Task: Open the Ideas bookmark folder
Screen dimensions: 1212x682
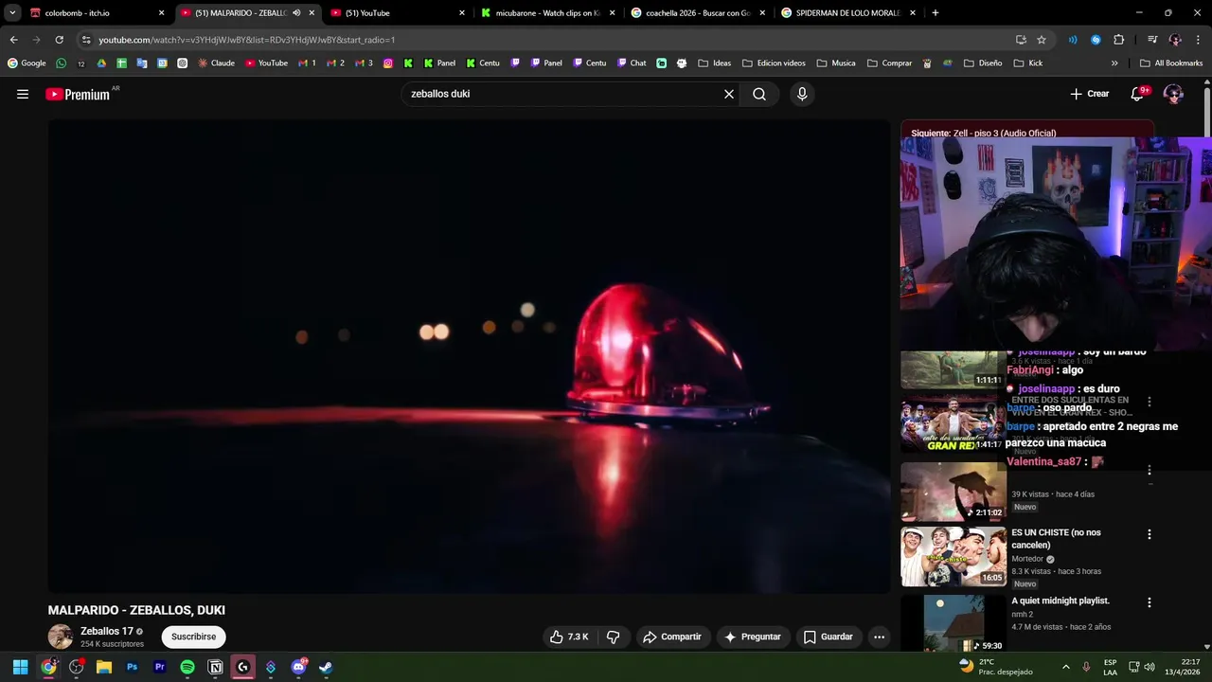Action: click(714, 63)
